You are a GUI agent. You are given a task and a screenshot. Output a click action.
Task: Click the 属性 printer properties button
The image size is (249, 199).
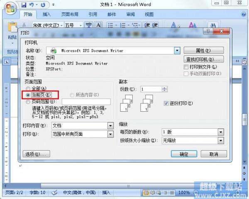(204, 50)
